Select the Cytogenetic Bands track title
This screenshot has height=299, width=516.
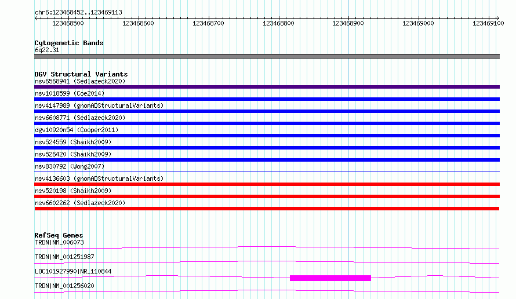pos(69,43)
